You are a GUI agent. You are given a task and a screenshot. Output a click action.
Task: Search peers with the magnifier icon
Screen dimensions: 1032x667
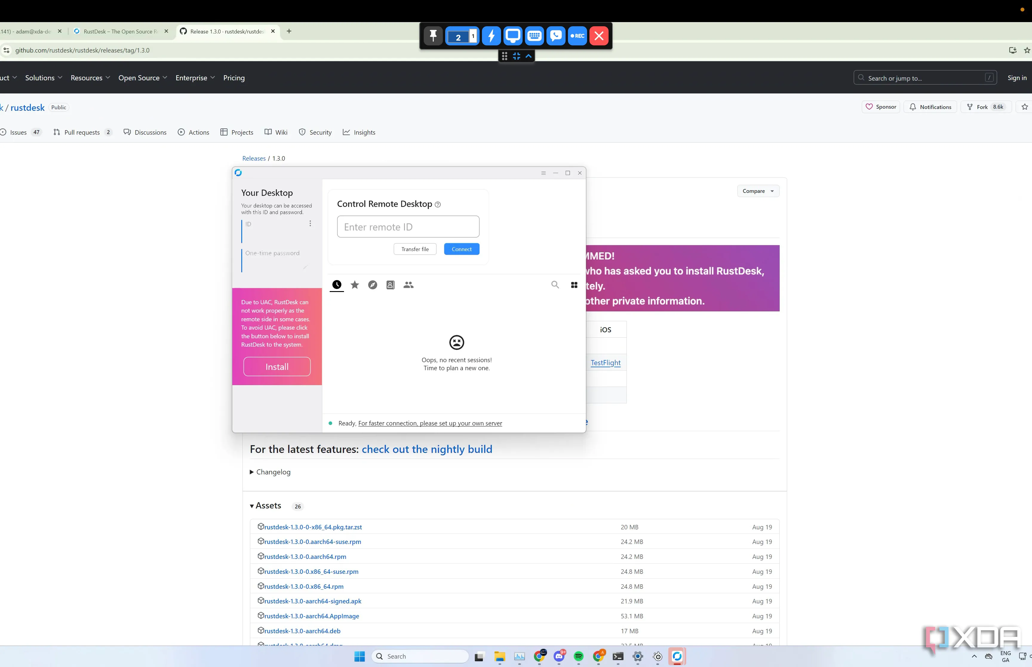click(x=555, y=285)
